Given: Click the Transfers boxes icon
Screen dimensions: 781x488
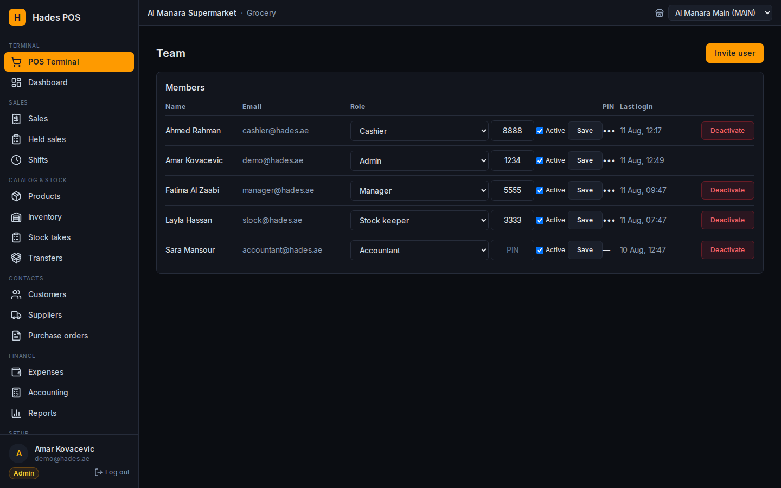Looking at the screenshot, I should pyautogui.click(x=16, y=258).
